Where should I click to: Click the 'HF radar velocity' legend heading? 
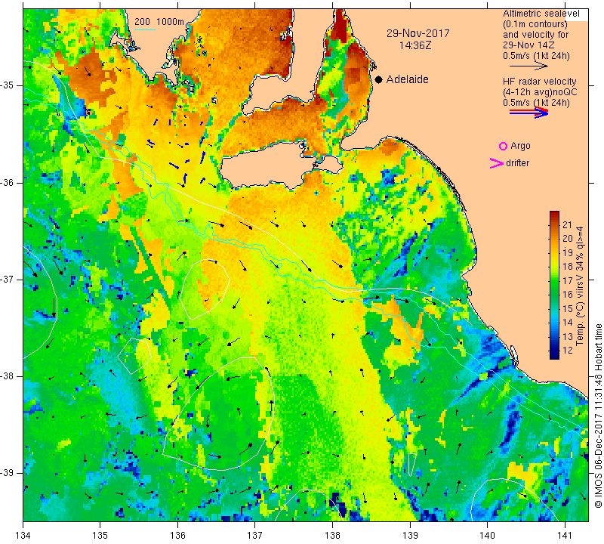coord(540,82)
